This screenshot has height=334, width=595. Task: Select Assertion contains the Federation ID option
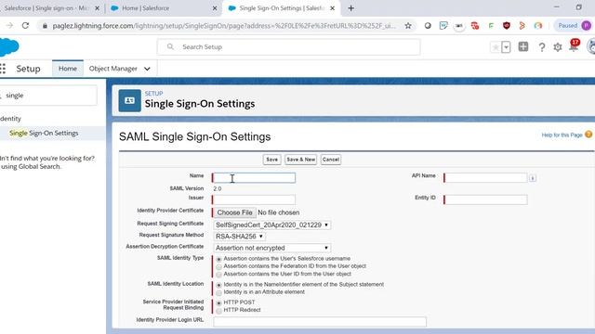click(219, 267)
